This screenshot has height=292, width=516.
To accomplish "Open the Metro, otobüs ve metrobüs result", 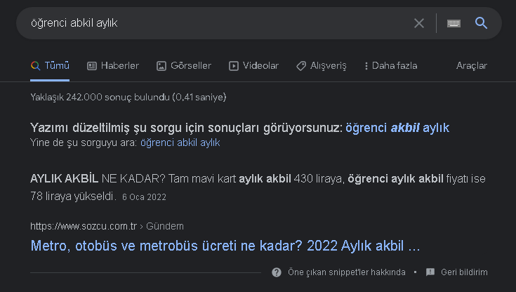I will 225,246.
